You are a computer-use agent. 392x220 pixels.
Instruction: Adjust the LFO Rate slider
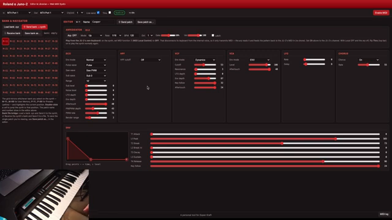click(x=314, y=60)
